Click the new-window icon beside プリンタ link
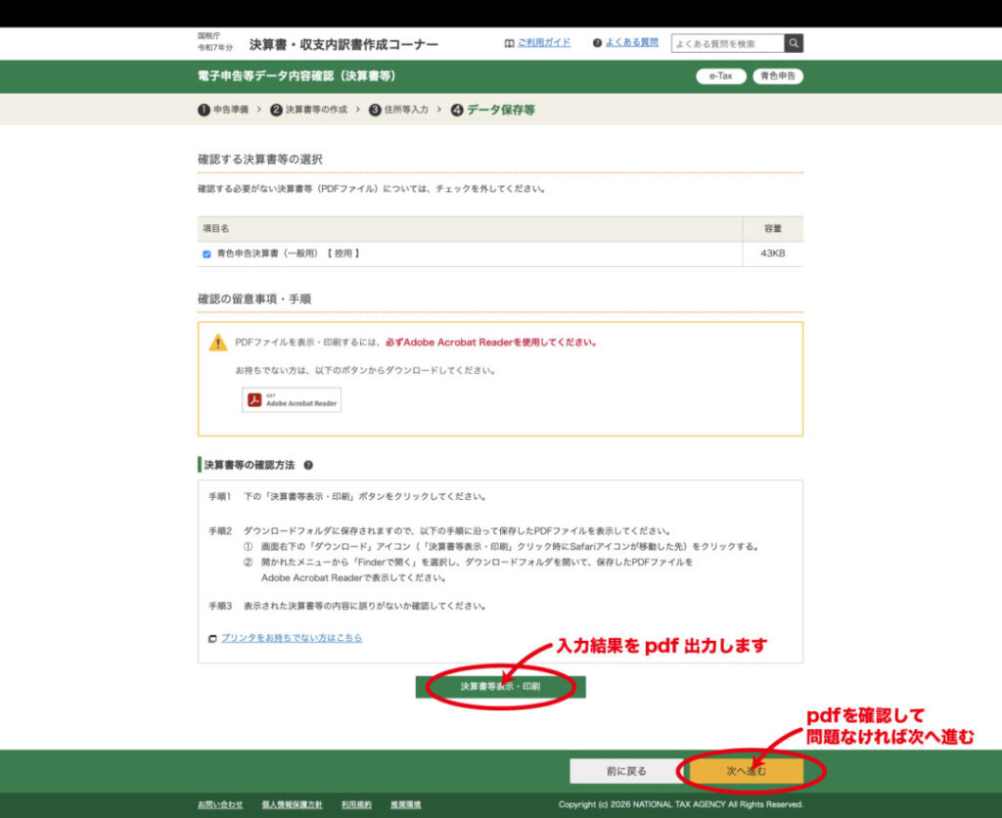Image resolution: width=1002 pixels, height=818 pixels. [212, 639]
